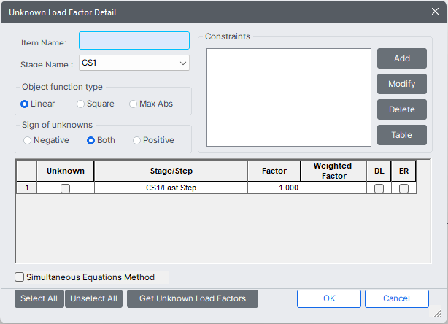
Task: Click the Select All button
Action: (39, 299)
